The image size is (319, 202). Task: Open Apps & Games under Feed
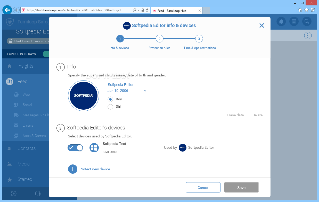coord(34,136)
